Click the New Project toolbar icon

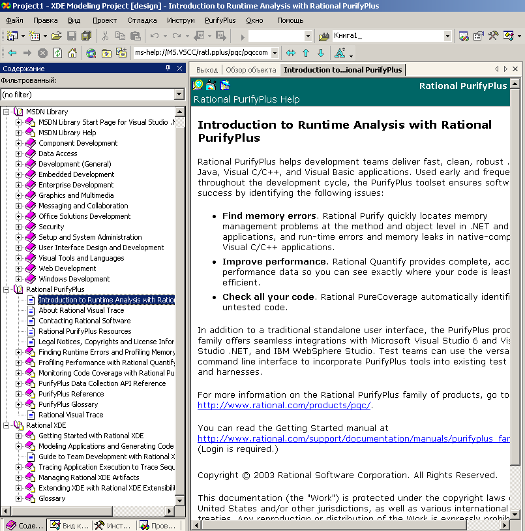[12, 35]
